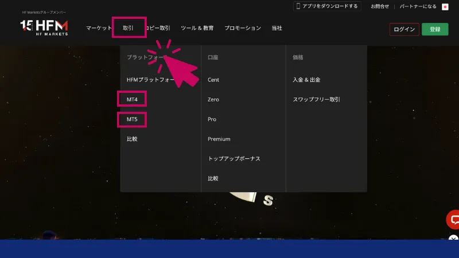Select MT5 in platform list
The height and width of the screenshot is (258, 459).
[132, 119]
